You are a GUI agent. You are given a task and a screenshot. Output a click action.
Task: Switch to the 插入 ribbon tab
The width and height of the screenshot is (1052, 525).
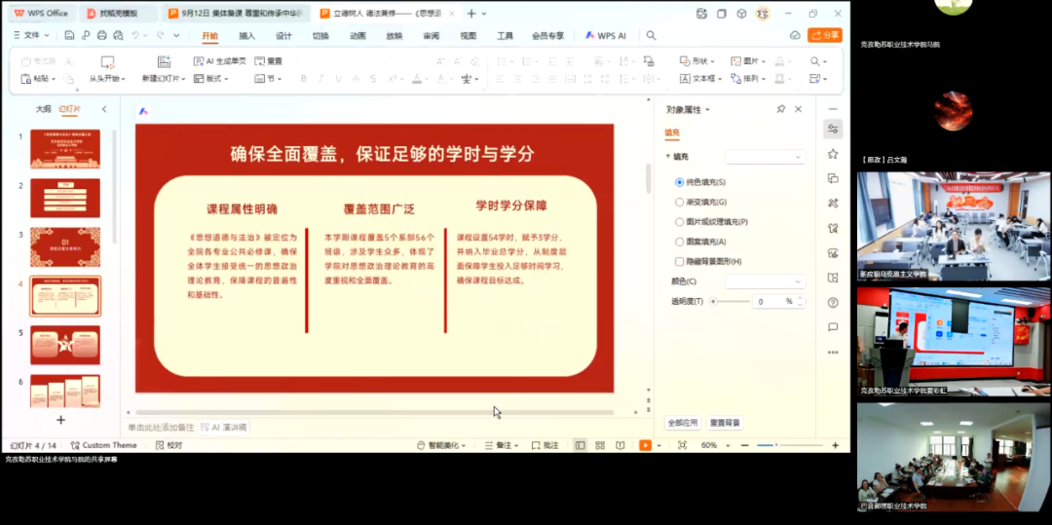click(247, 36)
